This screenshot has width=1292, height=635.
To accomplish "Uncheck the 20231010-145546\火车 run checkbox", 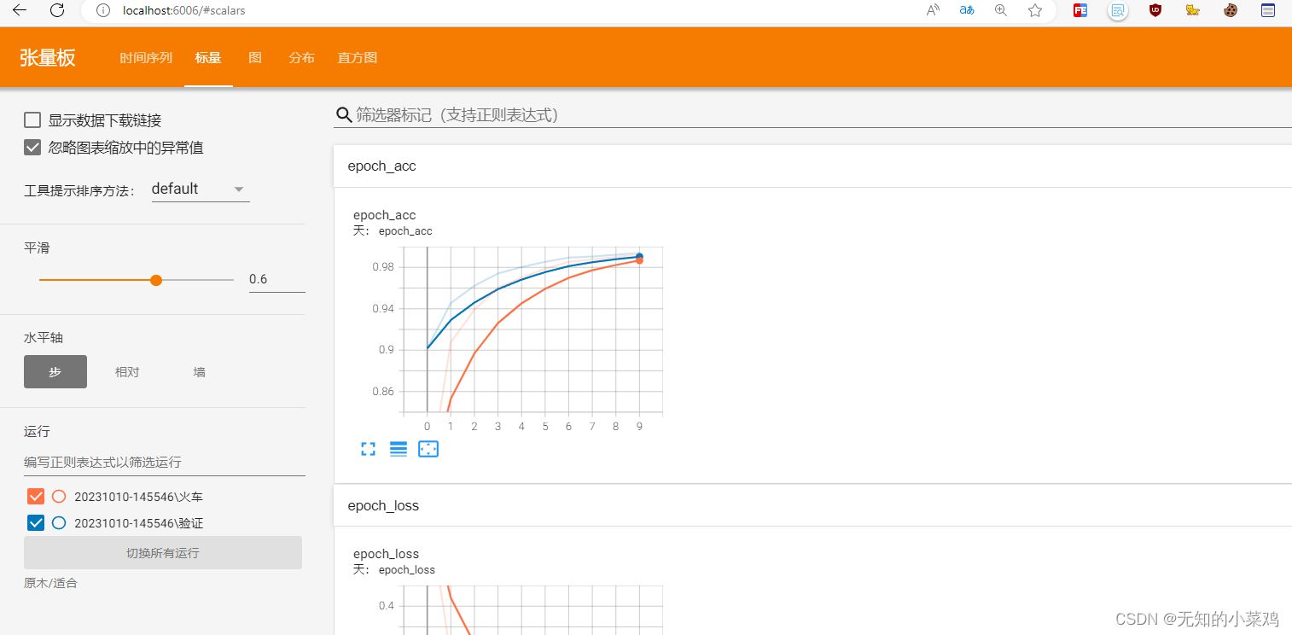I will click(36, 496).
